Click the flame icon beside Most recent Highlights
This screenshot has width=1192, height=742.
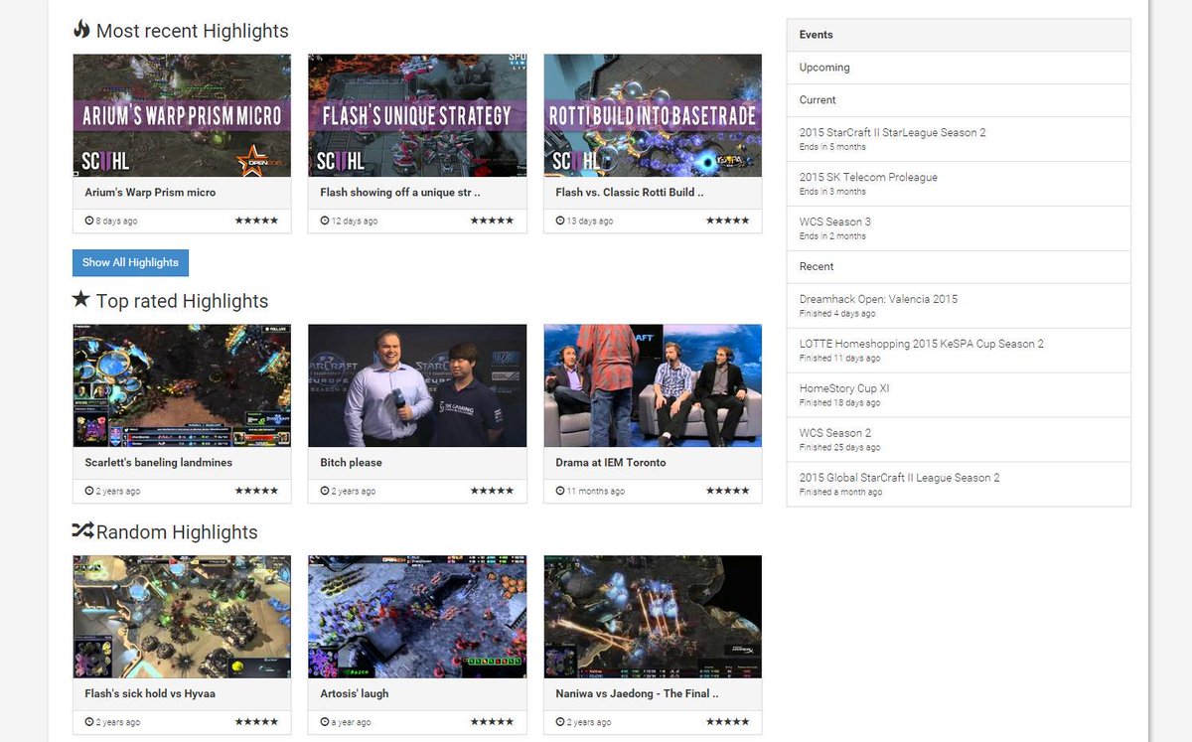click(81, 30)
